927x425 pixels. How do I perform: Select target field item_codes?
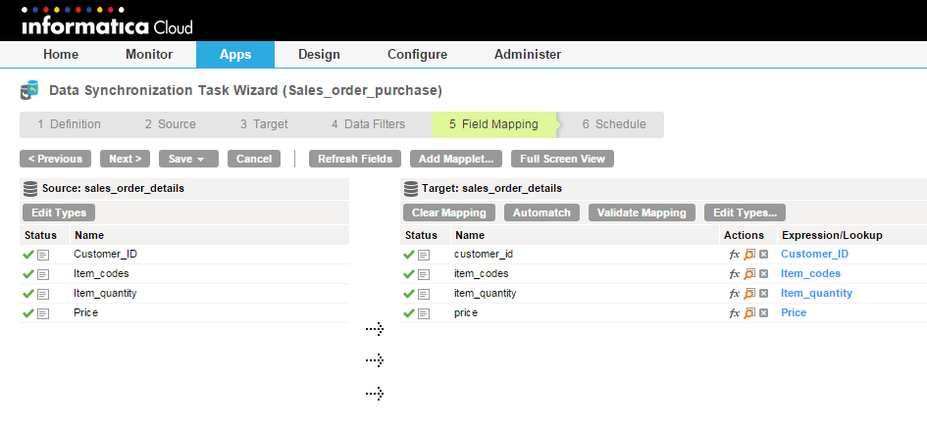(x=482, y=273)
